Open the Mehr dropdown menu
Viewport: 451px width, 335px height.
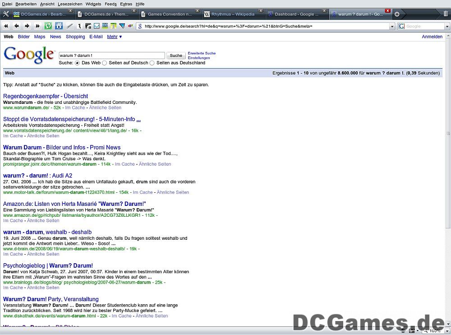pyautogui.click(x=115, y=37)
